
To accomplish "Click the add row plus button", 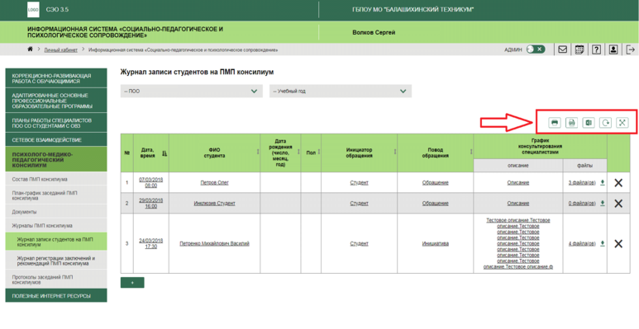I will (132, 283).
